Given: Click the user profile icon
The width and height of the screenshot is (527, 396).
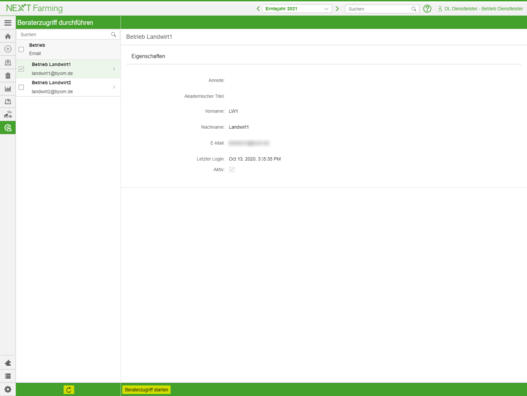Looking at the screenshot, I should point(439,9).
